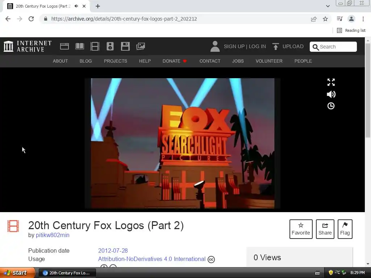
Task: Go back to the previous page
Action: coord(8,19)
